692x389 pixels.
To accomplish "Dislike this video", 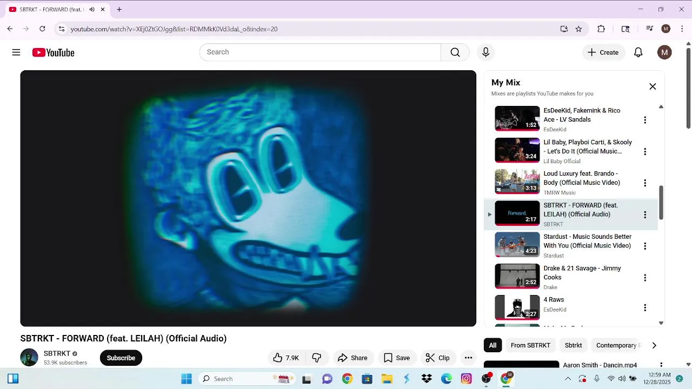I will click(x=317, y=358).
